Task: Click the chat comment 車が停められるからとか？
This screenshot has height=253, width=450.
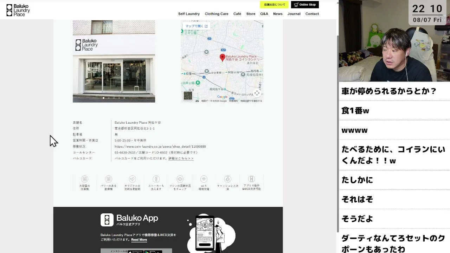Action: [x=389, y=91]
